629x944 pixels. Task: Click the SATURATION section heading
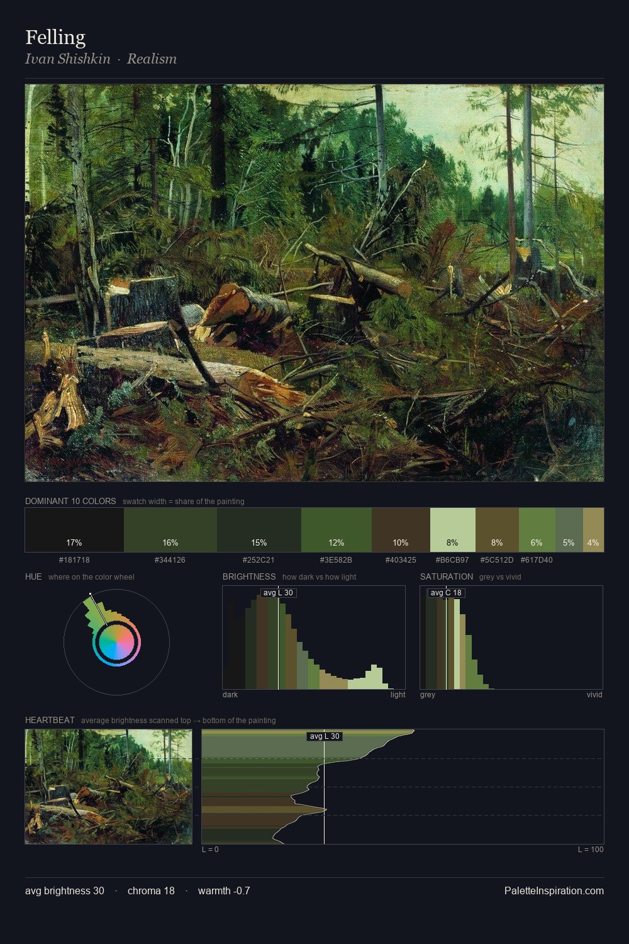(447, 576)
